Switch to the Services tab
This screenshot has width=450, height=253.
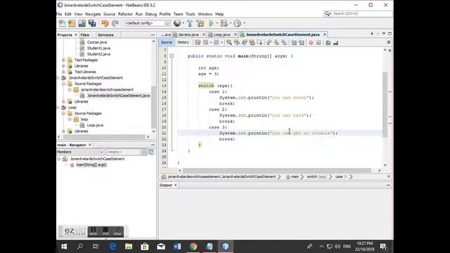pos(105,34)
